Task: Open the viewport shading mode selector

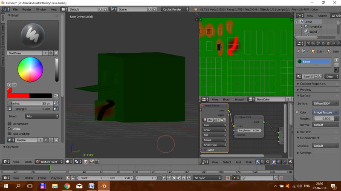Action: (x=69, y=162)
